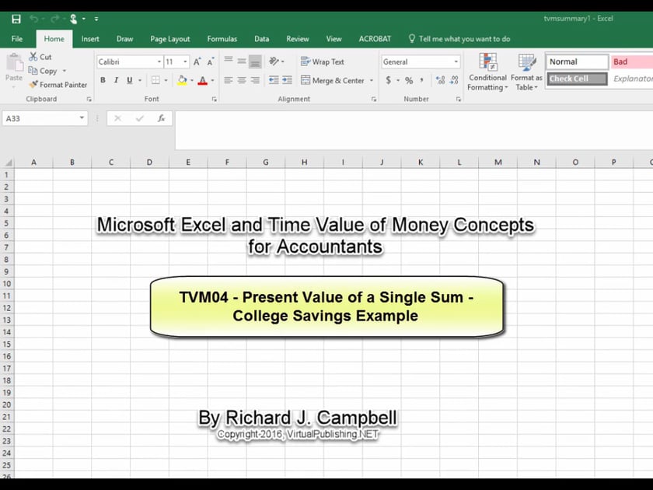Toggle Align Left icon
Image resolution: width=653 pixels, height=490 pixels.
(229, 80)
